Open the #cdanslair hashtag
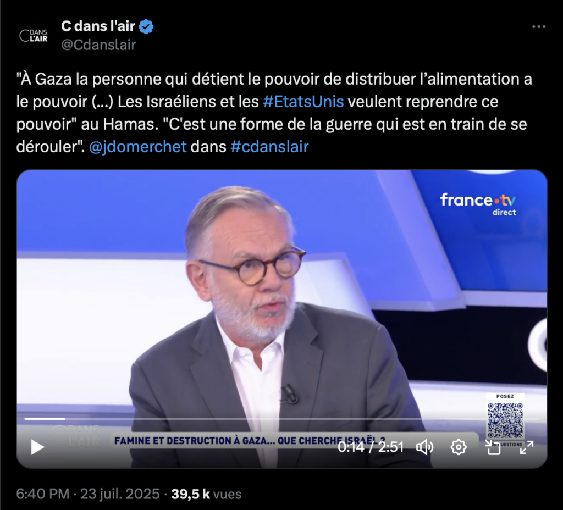 (269, 146)
